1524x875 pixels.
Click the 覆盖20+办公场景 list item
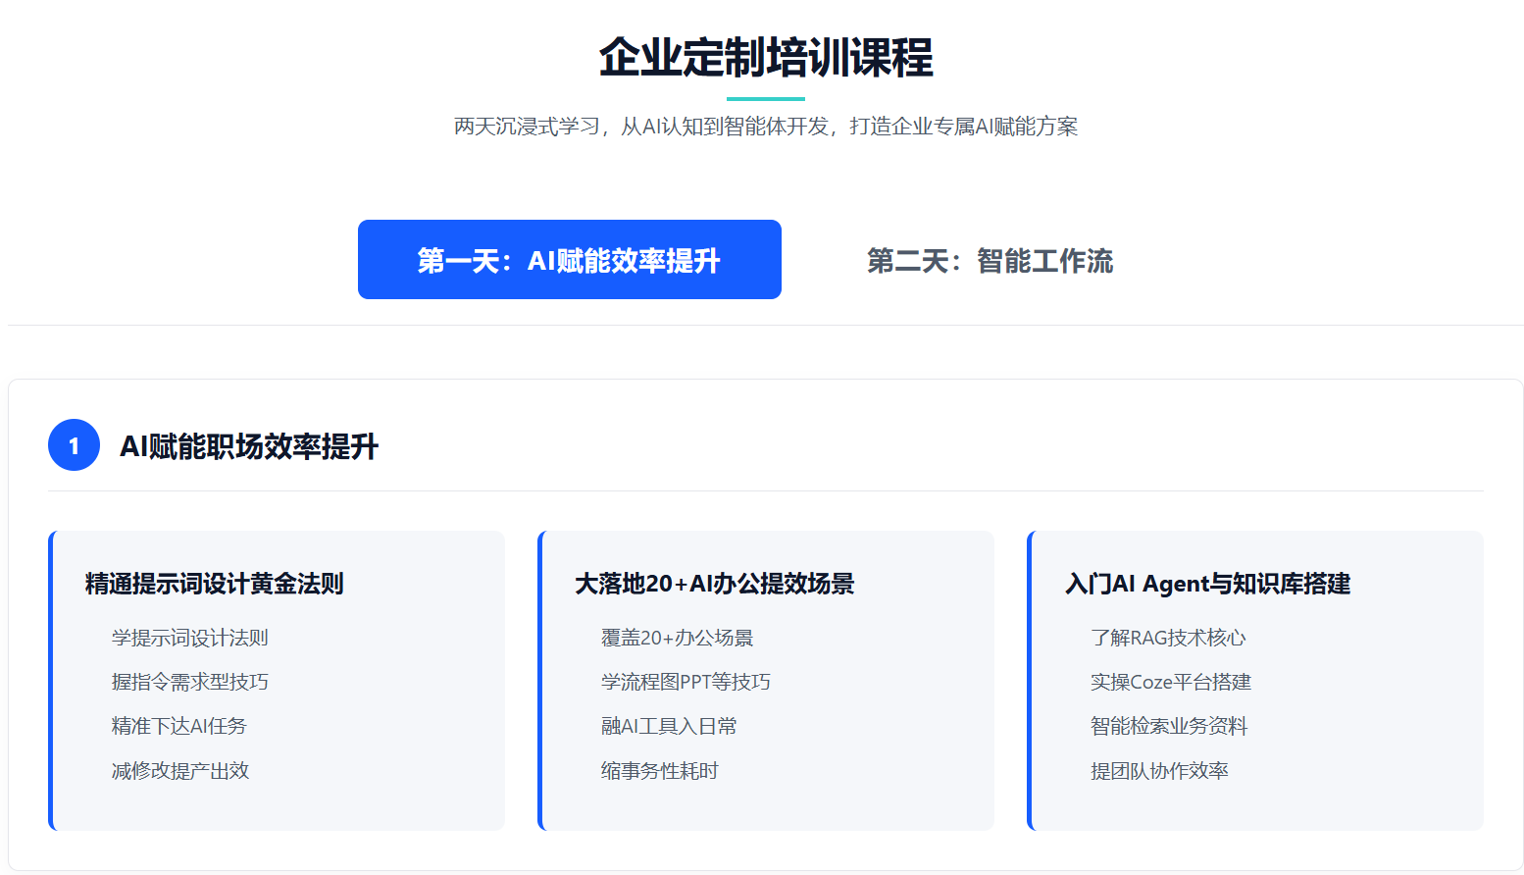click(x=677, y=638)
